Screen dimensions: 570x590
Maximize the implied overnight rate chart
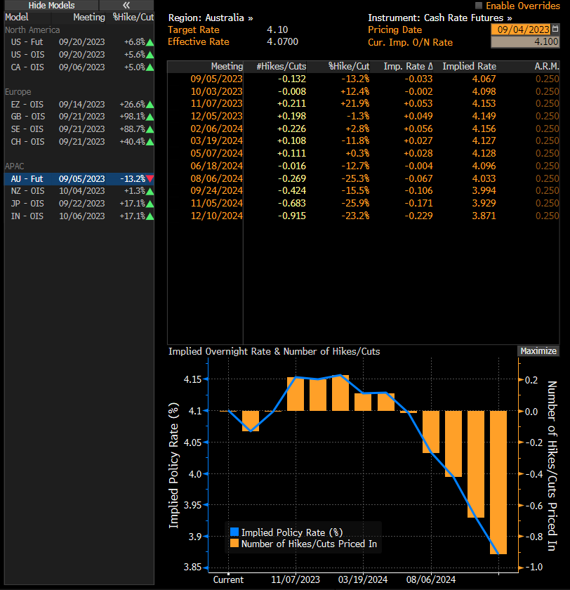point(538,351)
